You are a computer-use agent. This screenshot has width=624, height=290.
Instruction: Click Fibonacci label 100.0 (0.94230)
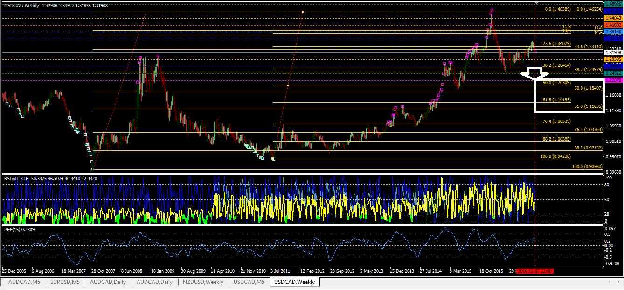click(x=555, y=156)
